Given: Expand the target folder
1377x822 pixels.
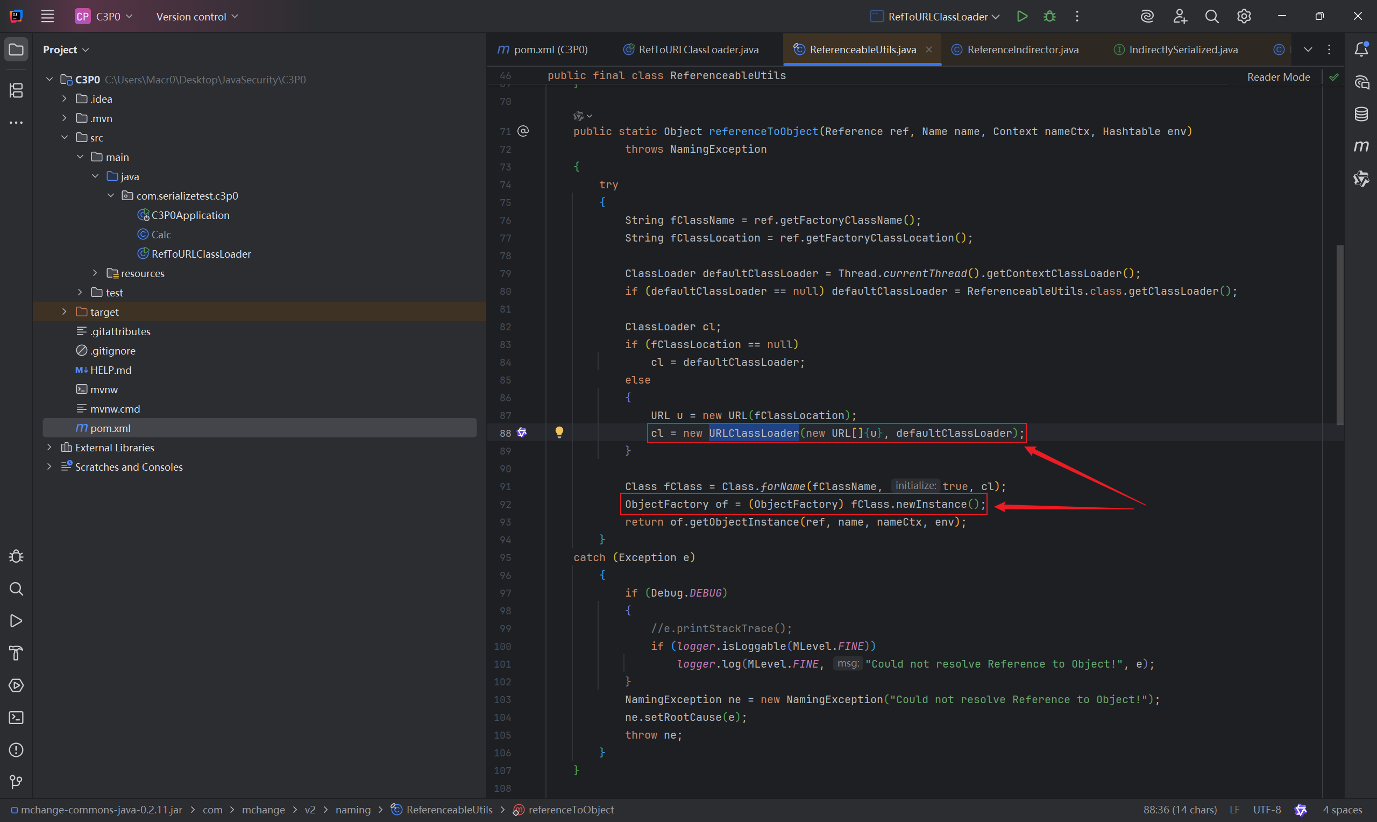Looking at the screenshot, I should click(x=64, y=312).
